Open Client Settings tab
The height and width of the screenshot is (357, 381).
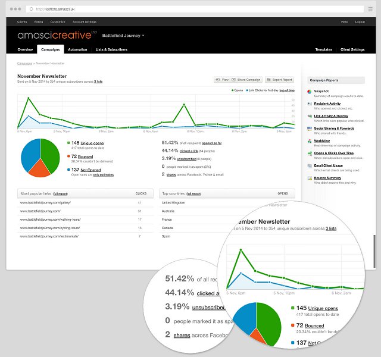click(352, 49)
